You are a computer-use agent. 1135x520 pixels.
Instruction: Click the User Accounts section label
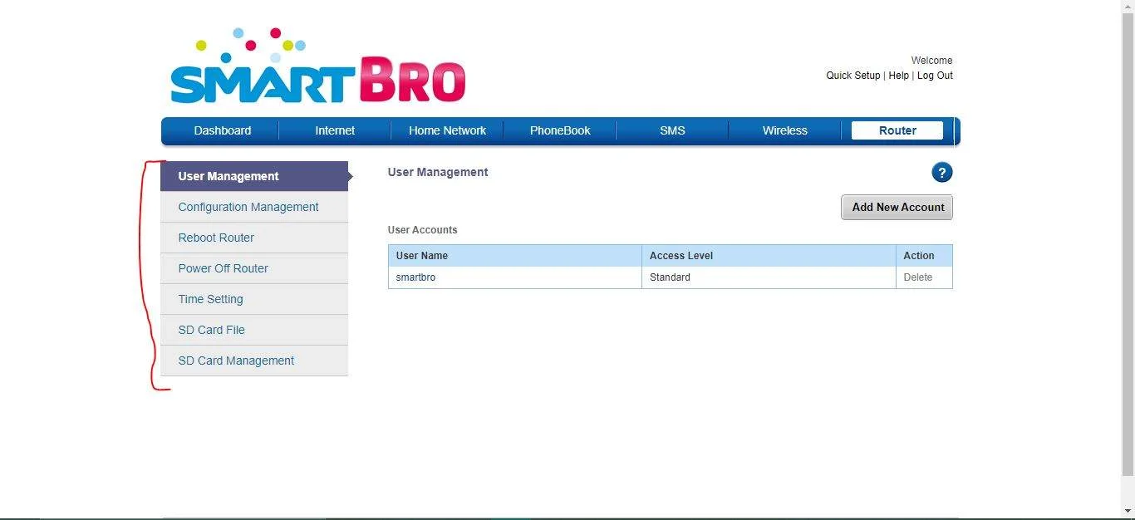point(422,230)
